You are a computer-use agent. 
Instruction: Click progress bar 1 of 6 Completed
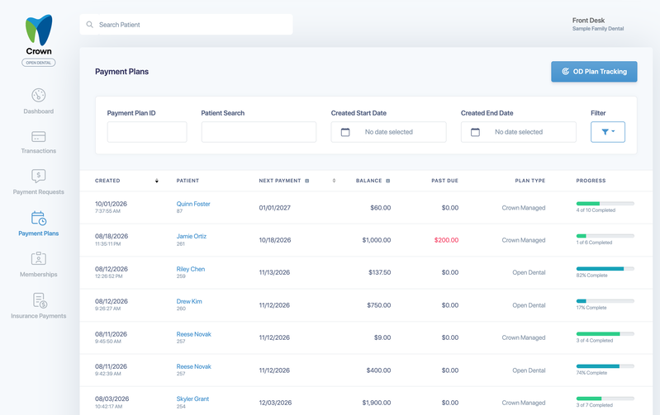[605, 236]
